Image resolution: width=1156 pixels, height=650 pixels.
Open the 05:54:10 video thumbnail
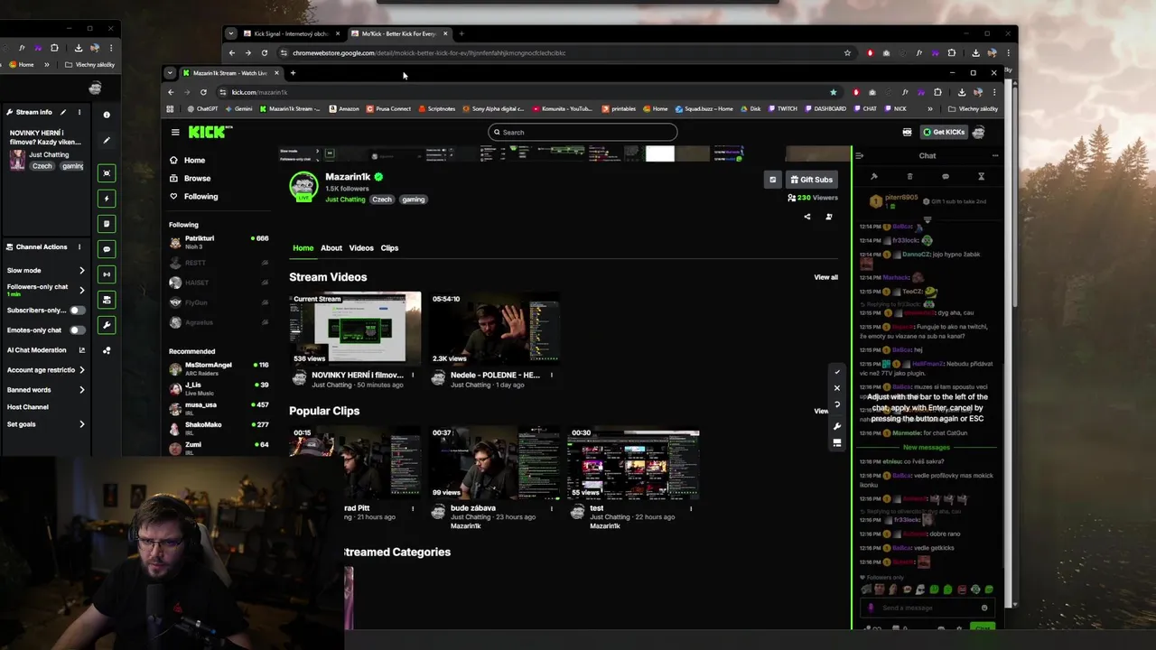pos(494,329)
